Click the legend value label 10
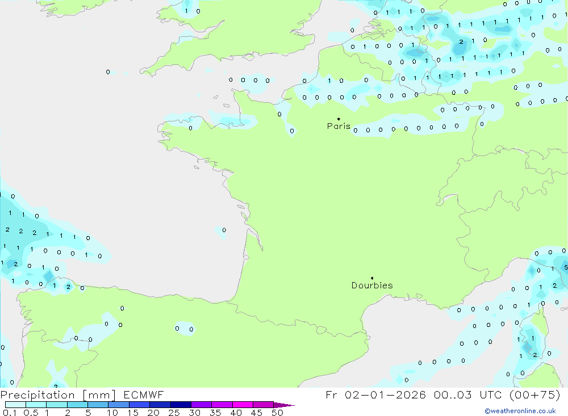Viewport: 568px width, 416px height. click(x=112, y=413)
